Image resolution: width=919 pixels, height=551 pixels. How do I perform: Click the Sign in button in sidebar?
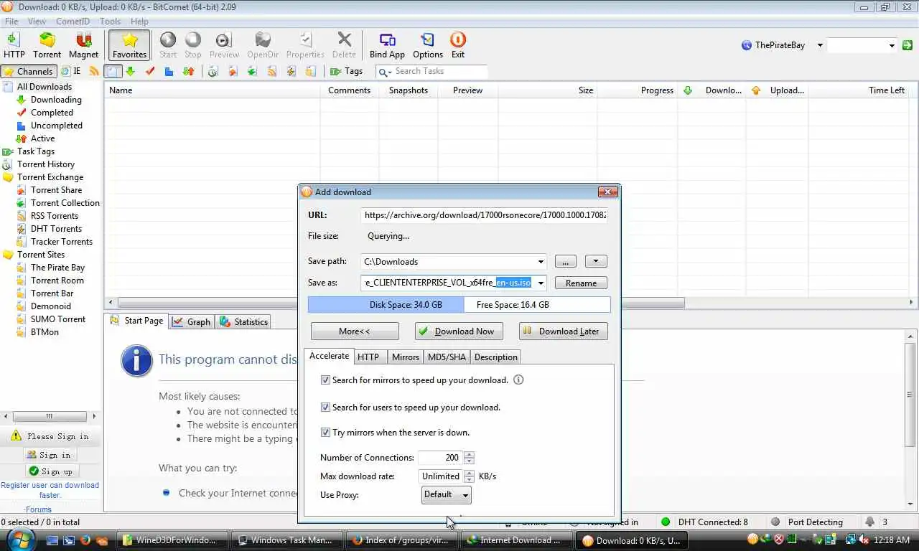pos(49,455)
